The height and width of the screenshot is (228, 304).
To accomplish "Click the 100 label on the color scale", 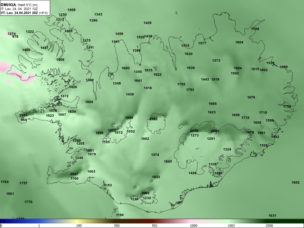I will coord(79,226).
